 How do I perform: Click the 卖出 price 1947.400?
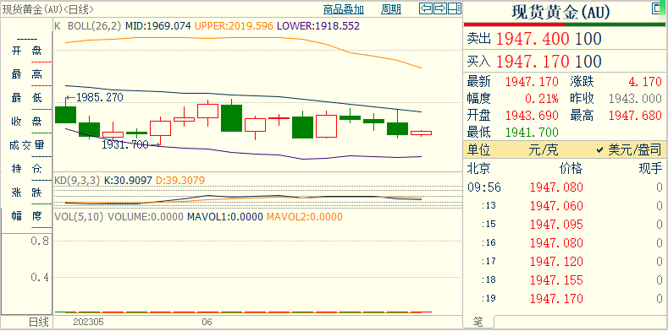pyautogui.click(x=532, y=40)
